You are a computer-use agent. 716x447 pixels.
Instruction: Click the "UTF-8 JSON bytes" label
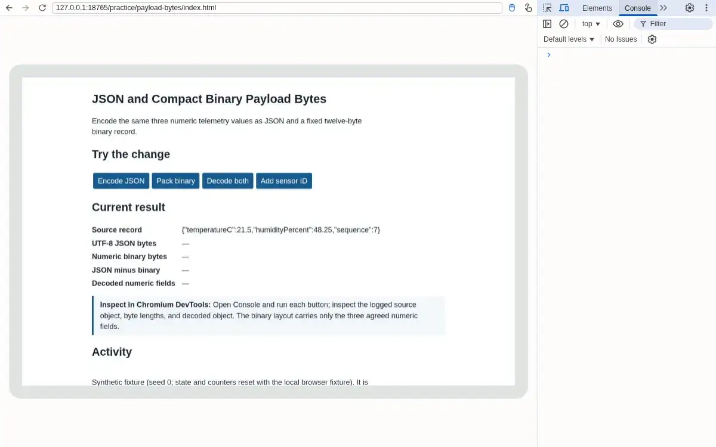(x=124, y=243)
